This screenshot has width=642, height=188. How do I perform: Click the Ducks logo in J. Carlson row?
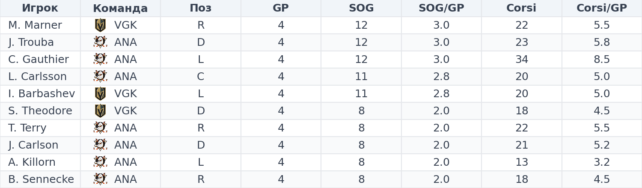coord(100,145)
